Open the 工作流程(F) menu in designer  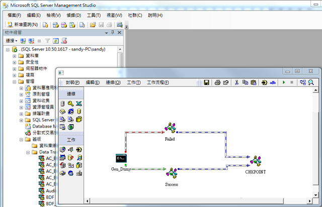[158, 82]
